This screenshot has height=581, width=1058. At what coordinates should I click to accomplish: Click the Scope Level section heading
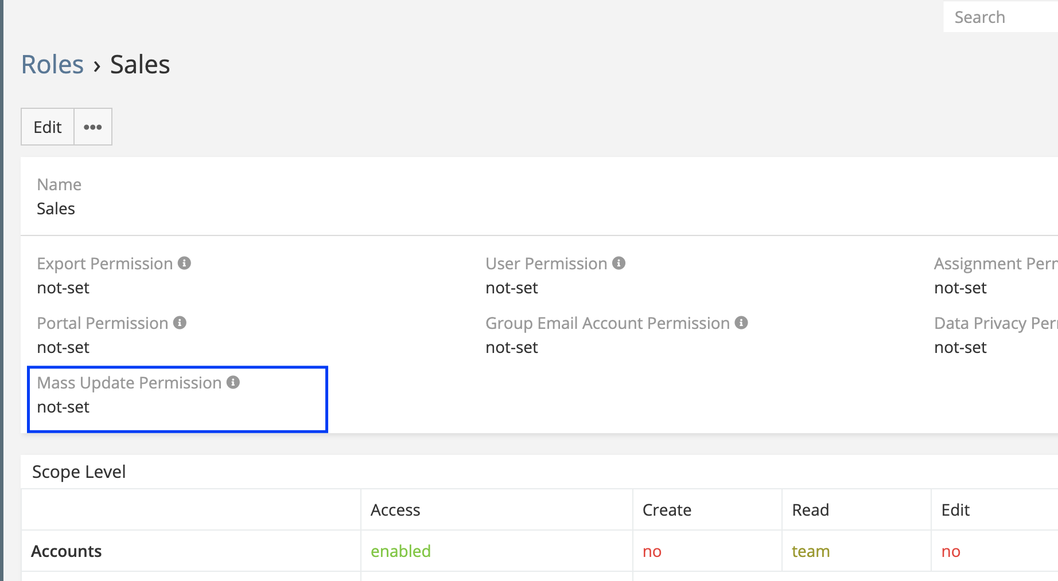[x=79, y=472]
